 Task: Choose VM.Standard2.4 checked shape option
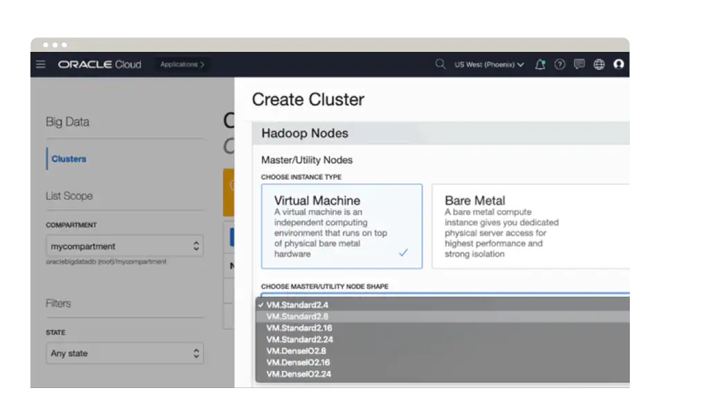click(298, 304)
